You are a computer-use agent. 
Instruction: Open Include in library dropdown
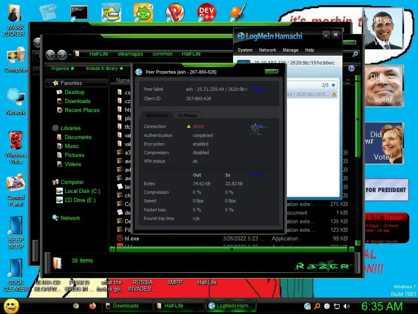click(x=104, y=68)
